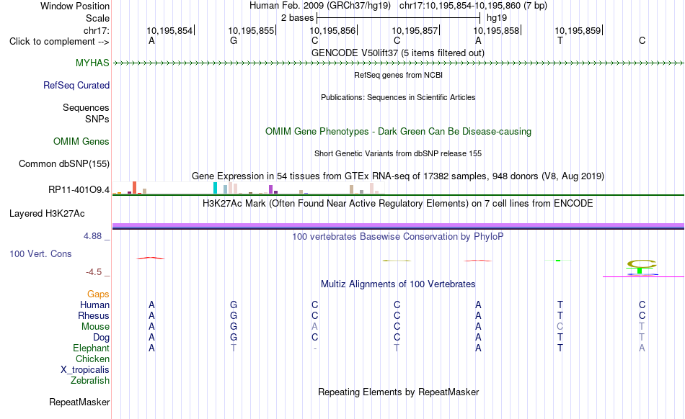Select the Mouse alignment row label
Screen dimensions: 685x419
(x=95, y=327)
